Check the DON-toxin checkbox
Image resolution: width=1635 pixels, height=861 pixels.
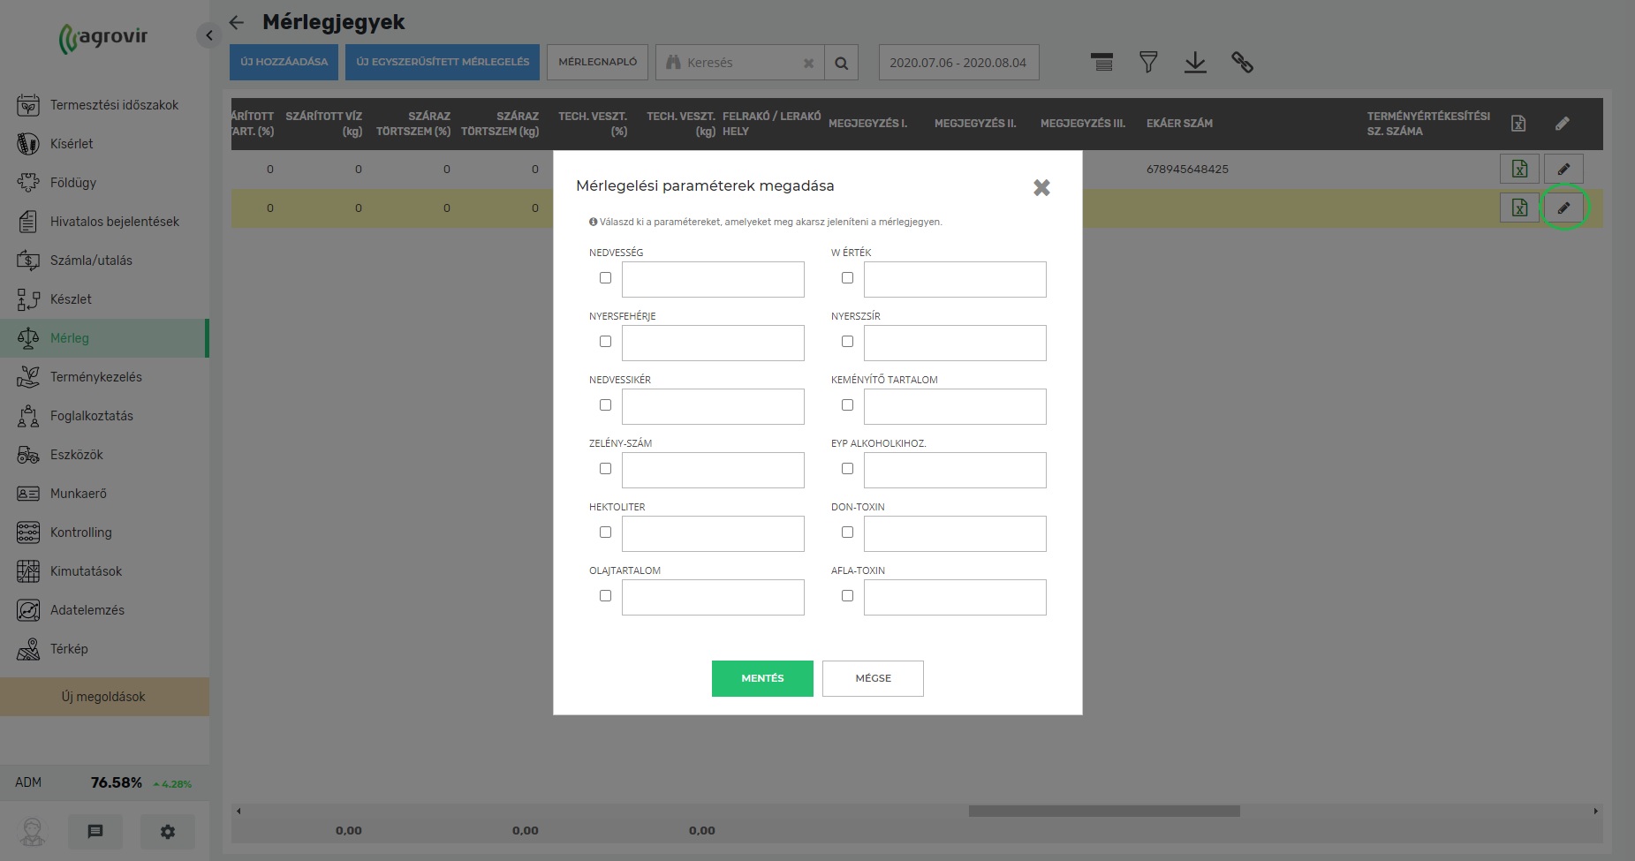click(847, 532)
